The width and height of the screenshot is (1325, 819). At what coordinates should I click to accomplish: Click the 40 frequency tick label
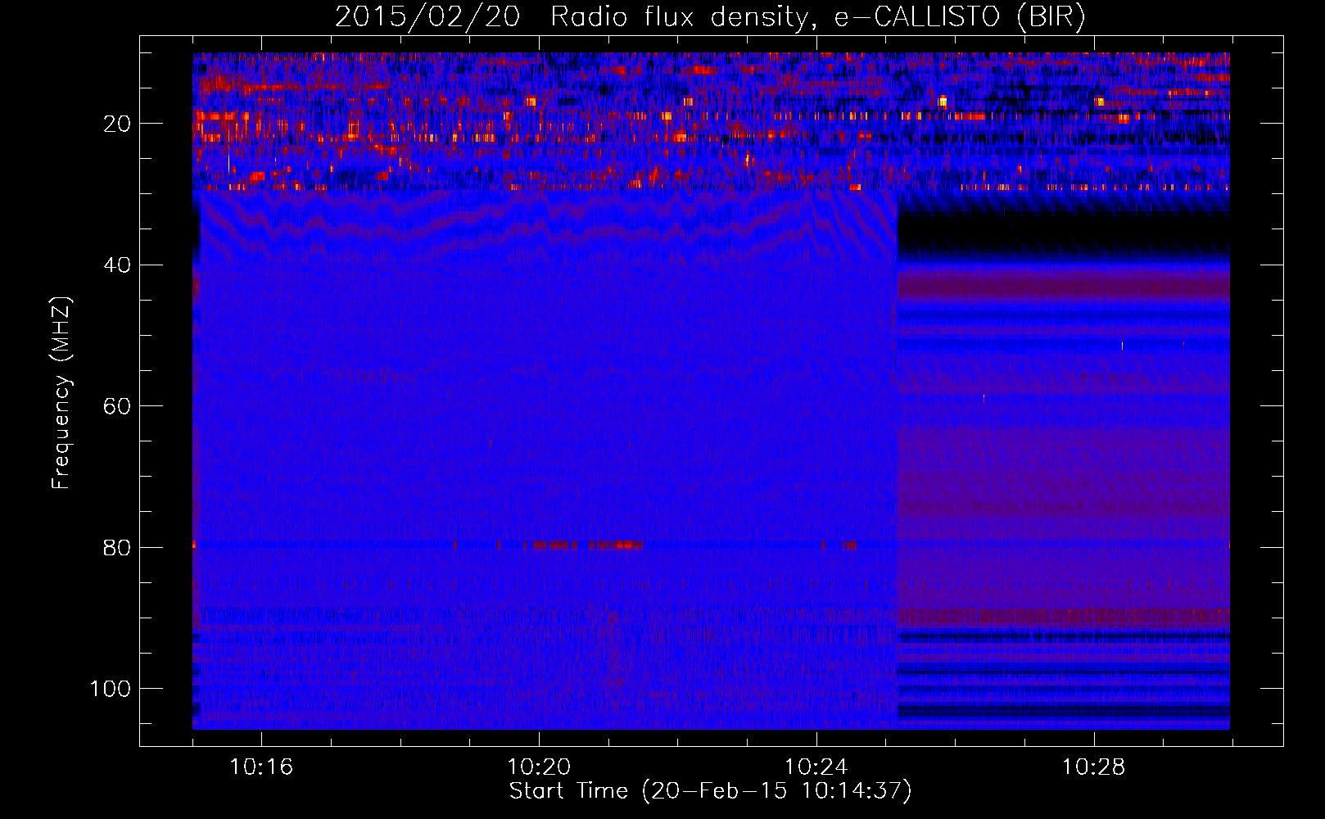(x=117, y=265)
